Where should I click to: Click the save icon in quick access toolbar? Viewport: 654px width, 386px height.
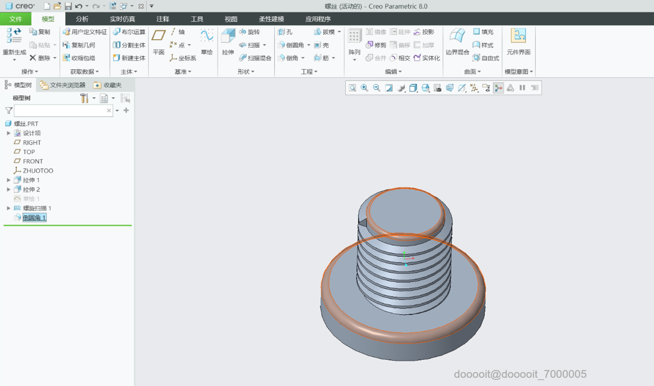pyautogui.click(x=68, y=6)
